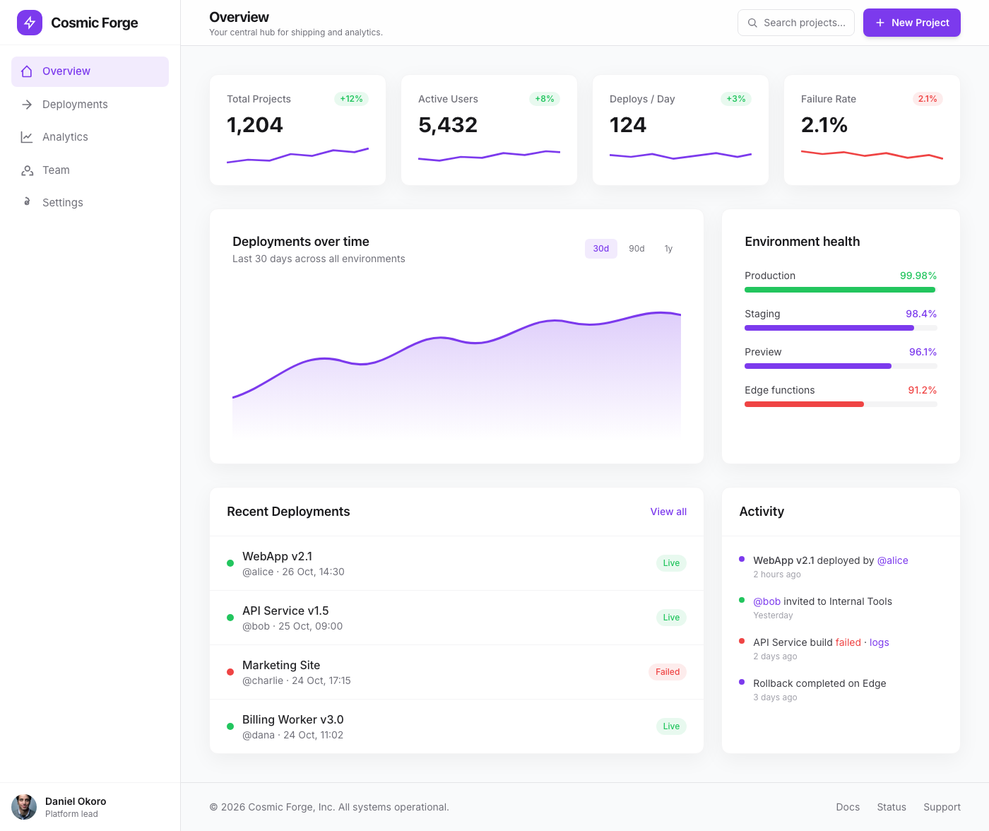
Task: Click Daniel Okoro's profile avatar
Action: 24,807
